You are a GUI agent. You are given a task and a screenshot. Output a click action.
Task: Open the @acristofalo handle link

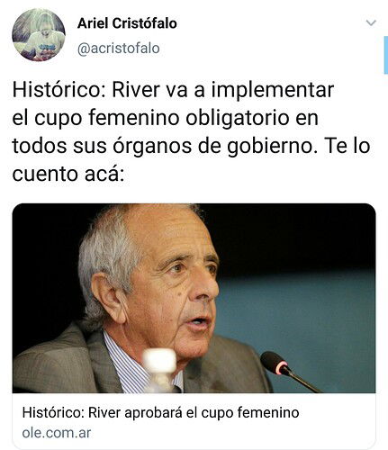pyautogui.click(x=119, y=49)
